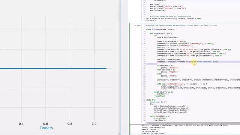Viewport: 240px width, 135px height.
Task: Click the 'Tweets' x-axis label on plot
Action: tap(46, 128)
